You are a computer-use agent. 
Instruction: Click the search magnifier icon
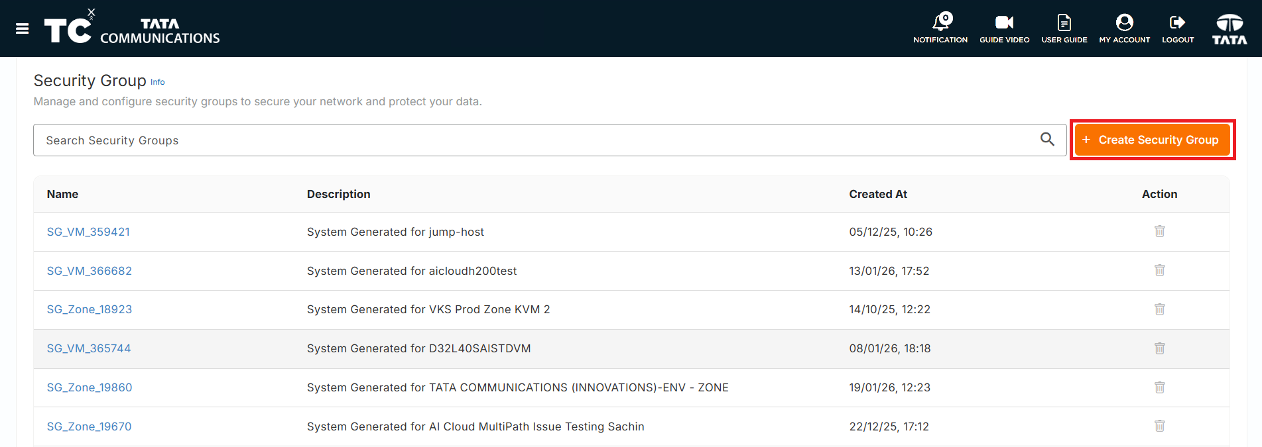tap(1047, 139)
